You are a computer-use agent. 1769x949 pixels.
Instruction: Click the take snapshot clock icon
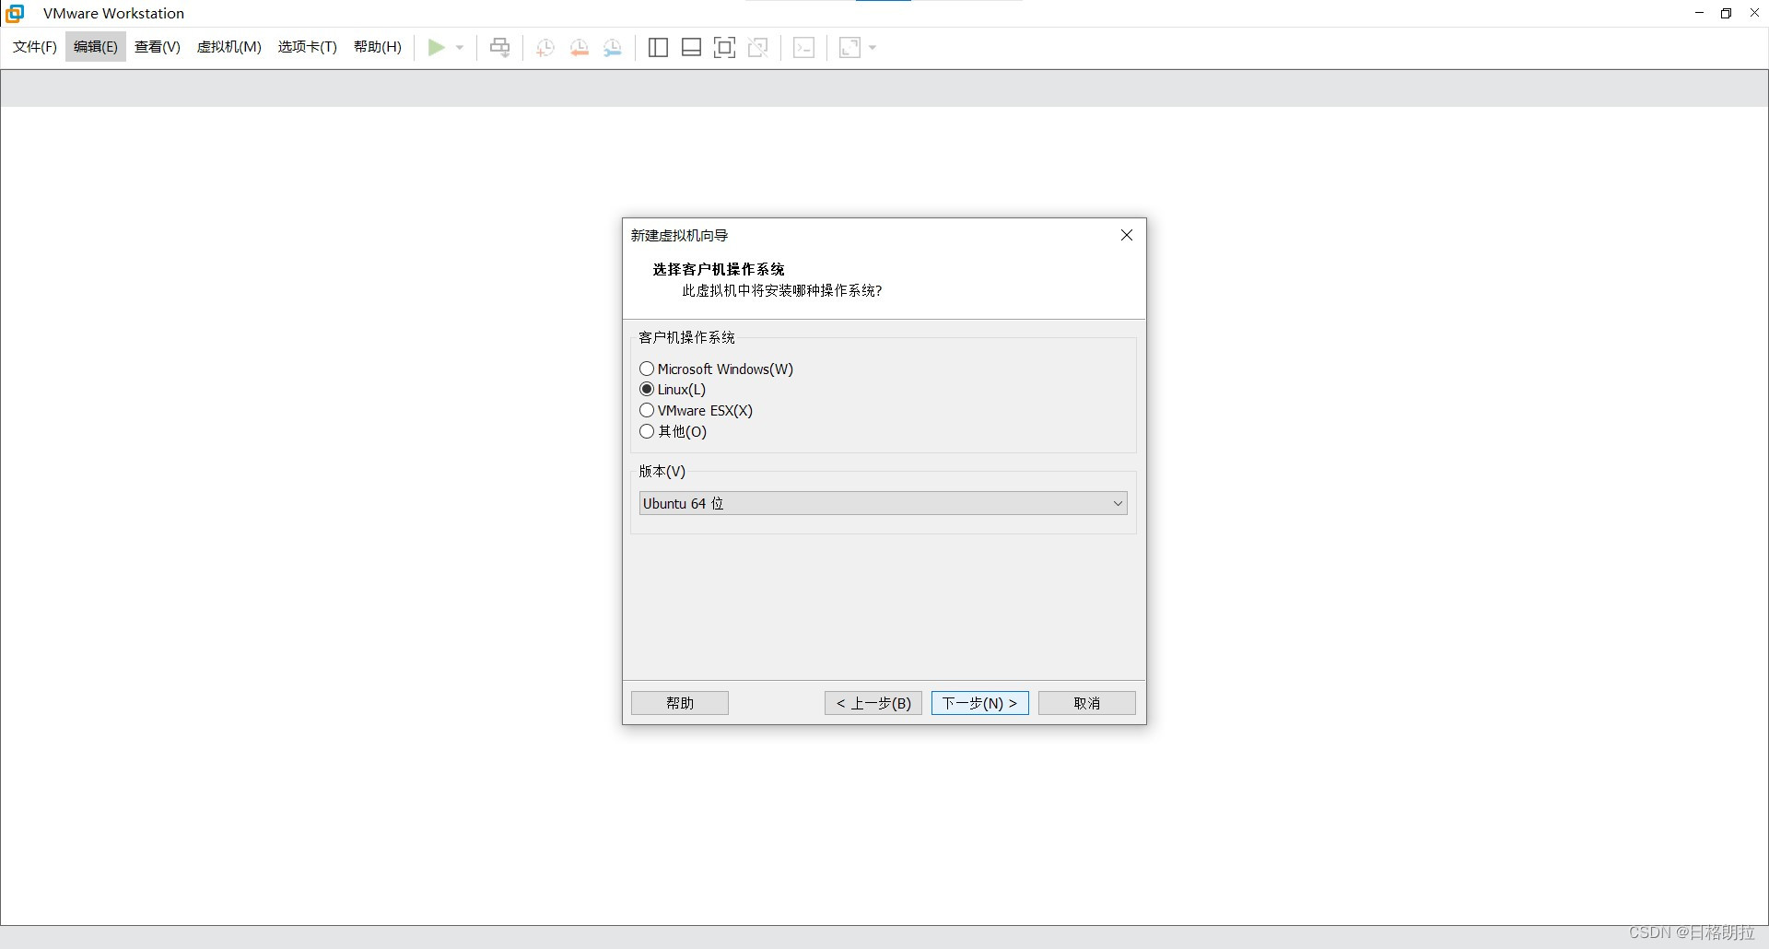(545, 48)
